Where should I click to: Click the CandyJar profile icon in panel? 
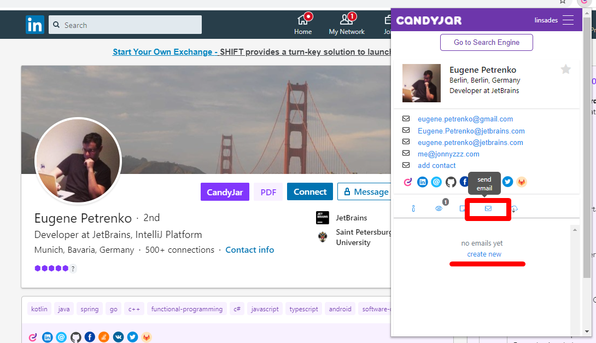pyautogui.click(x=408, y=182)
